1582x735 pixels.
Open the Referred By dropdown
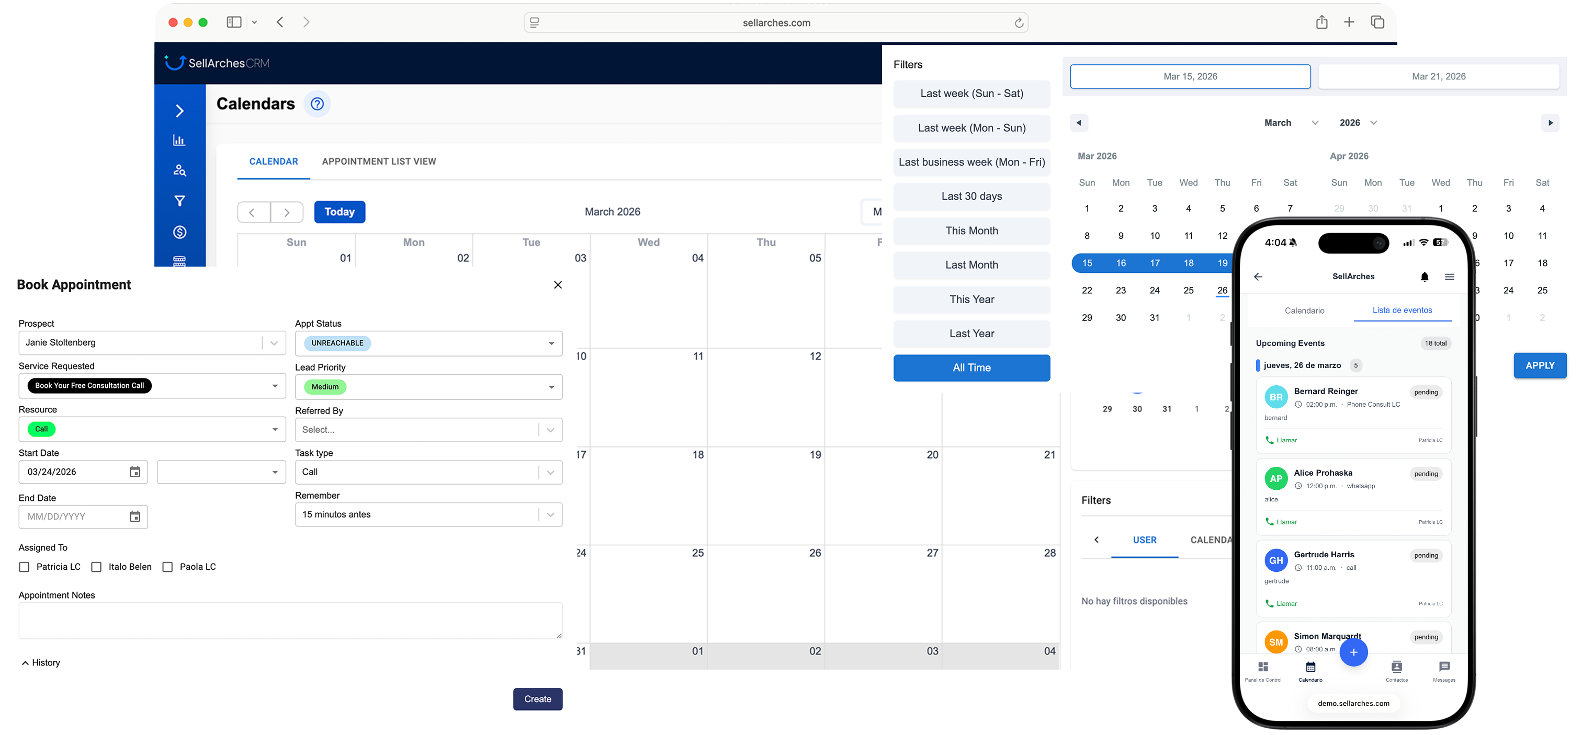(428, 430)
